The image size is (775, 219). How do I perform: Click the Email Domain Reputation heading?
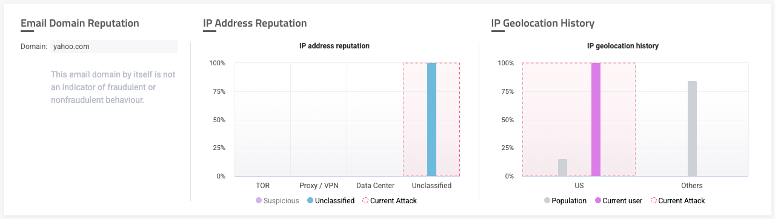[80, 23]
